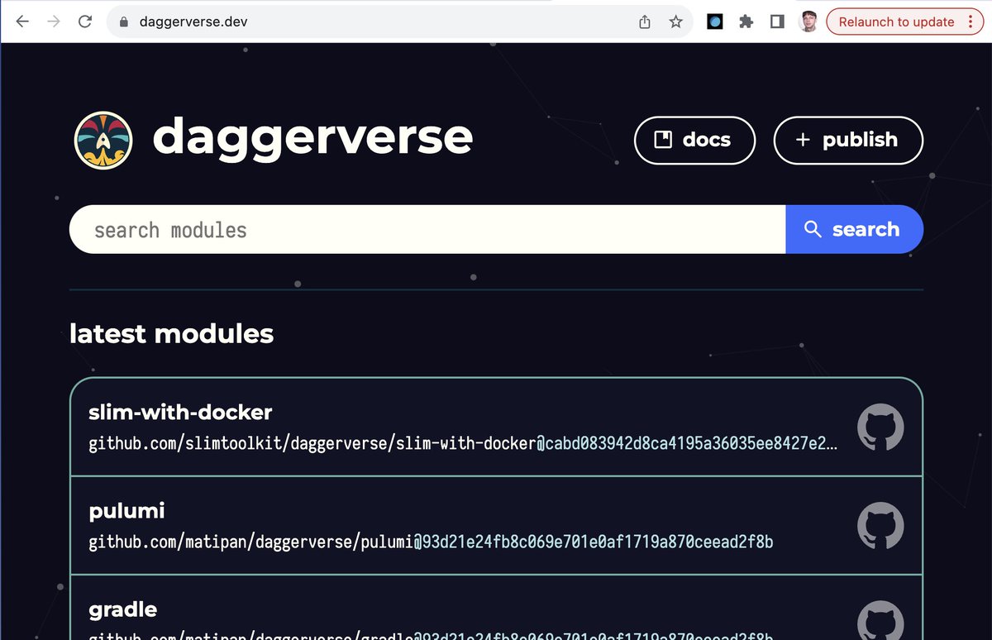
Task: Click the browser forward arrow
Action: tap(54, 21)
